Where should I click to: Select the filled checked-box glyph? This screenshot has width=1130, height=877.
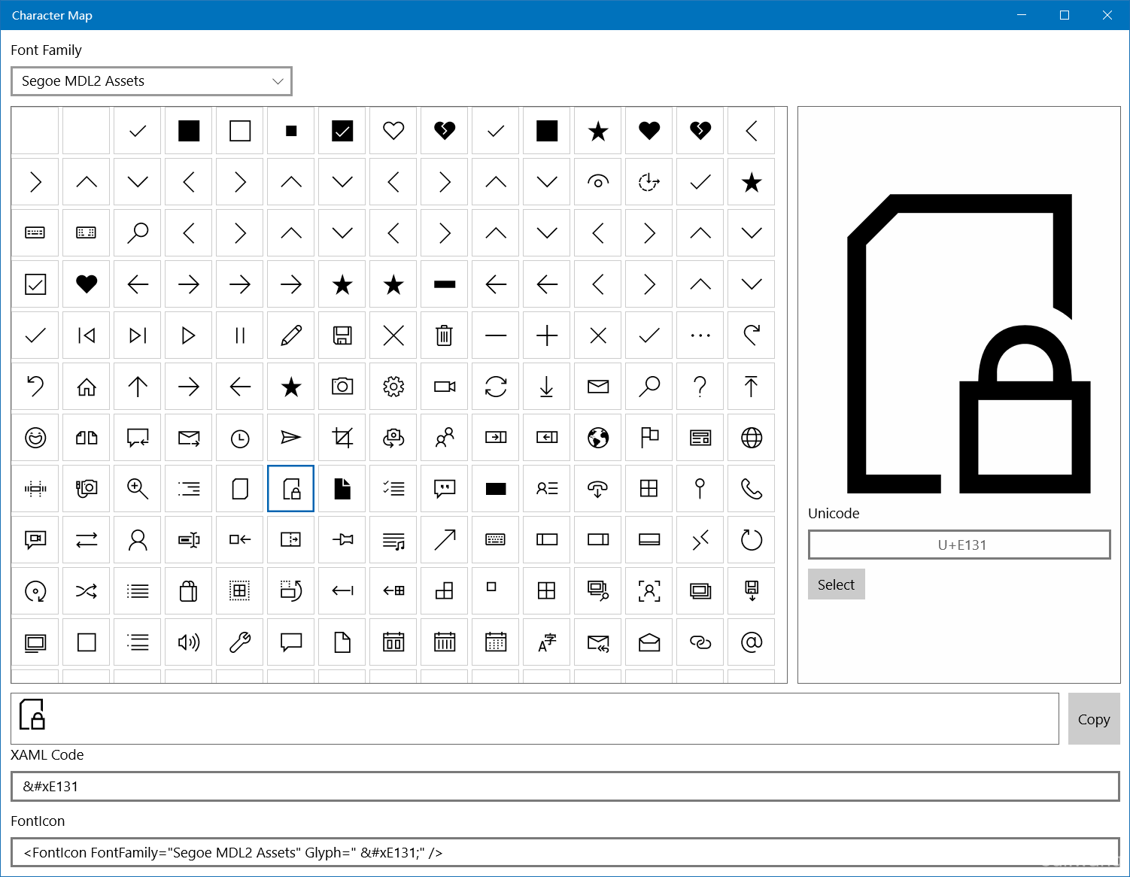point(342,131)
